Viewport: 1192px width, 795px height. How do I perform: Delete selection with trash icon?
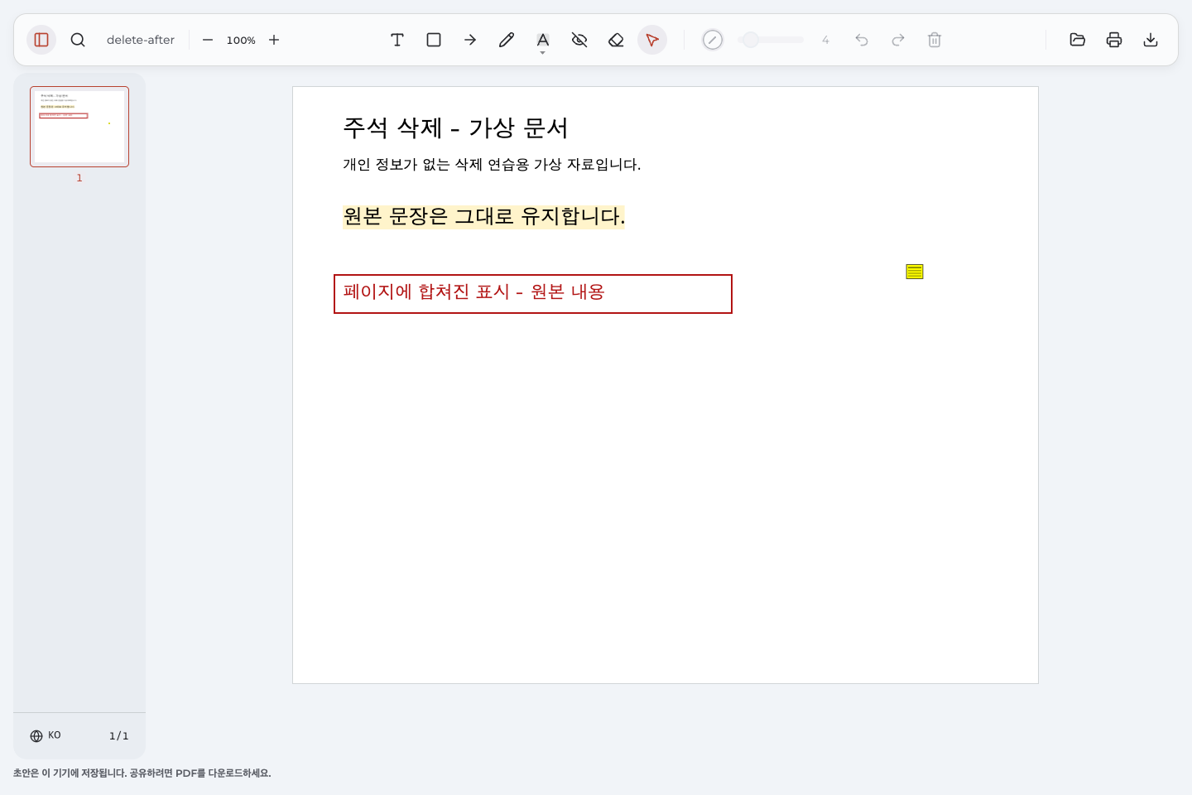[935, 40]
